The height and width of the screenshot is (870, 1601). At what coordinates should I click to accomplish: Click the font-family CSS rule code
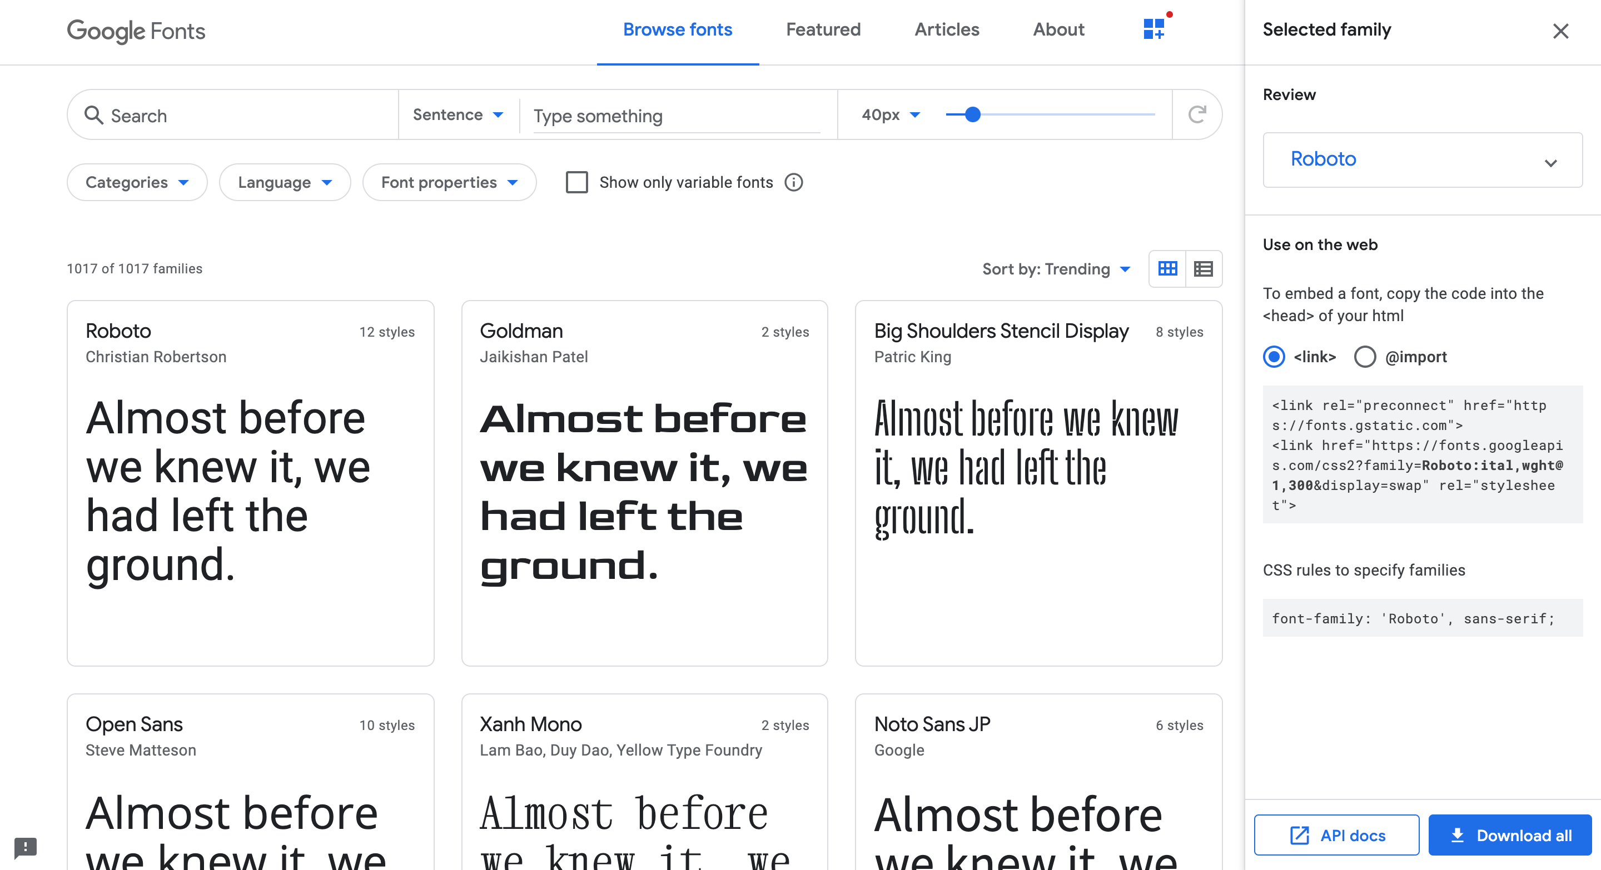pyautogui.click(x=1423, y=618)
